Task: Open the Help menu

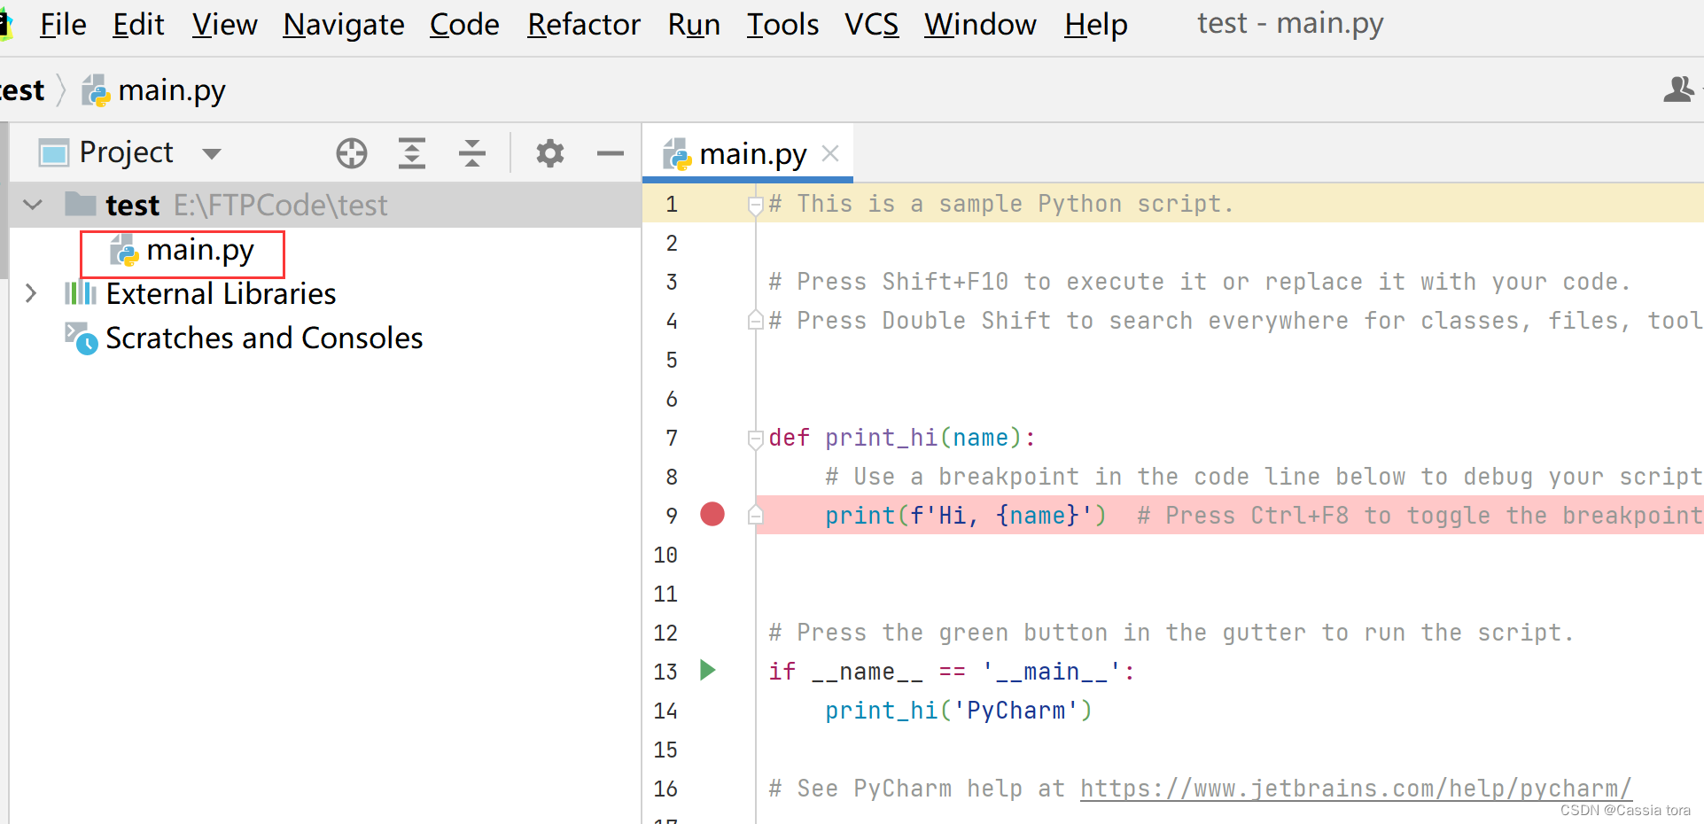Action: [1096, 25]
